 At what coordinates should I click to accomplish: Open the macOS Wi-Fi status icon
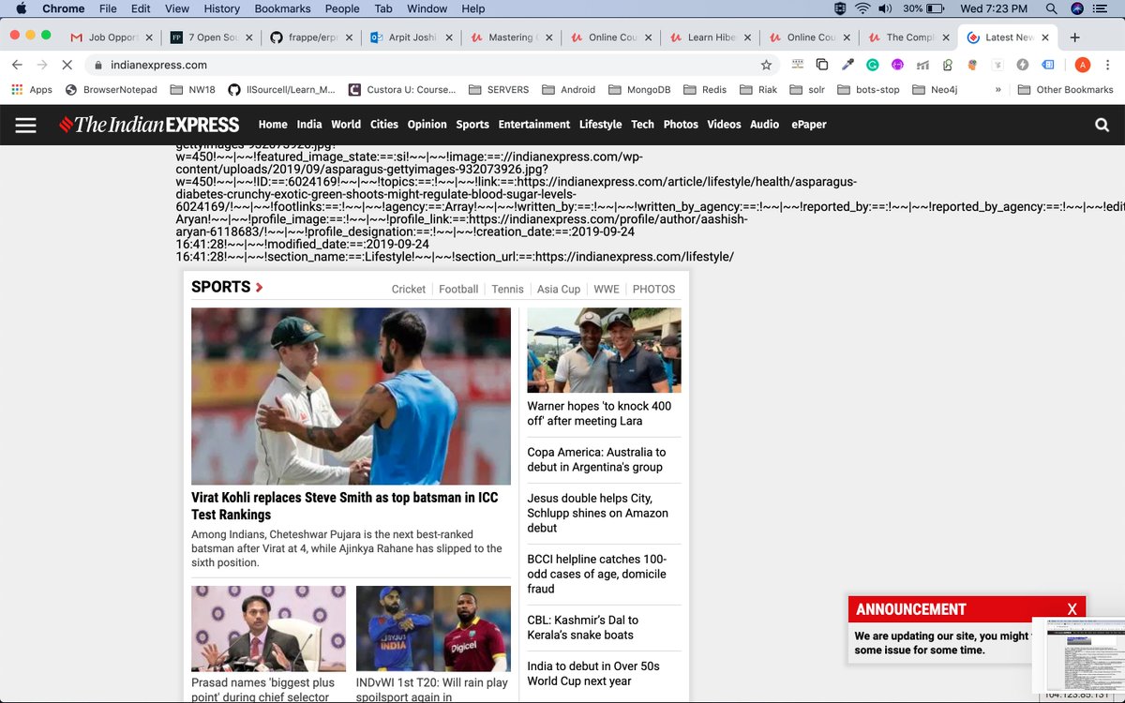(862, 9)
